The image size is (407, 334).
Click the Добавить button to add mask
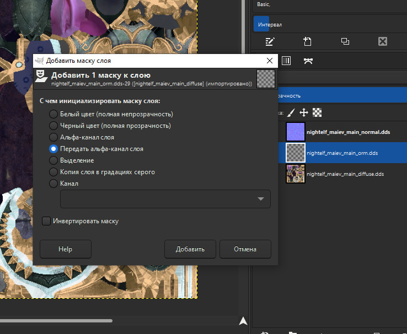190,249
